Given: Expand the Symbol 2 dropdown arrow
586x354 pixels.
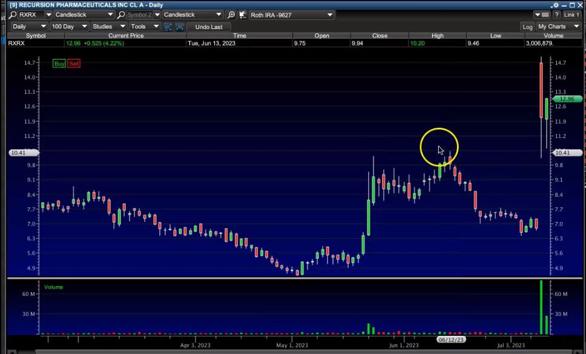Looking at the screenshot, I should (x=157, y=15).
